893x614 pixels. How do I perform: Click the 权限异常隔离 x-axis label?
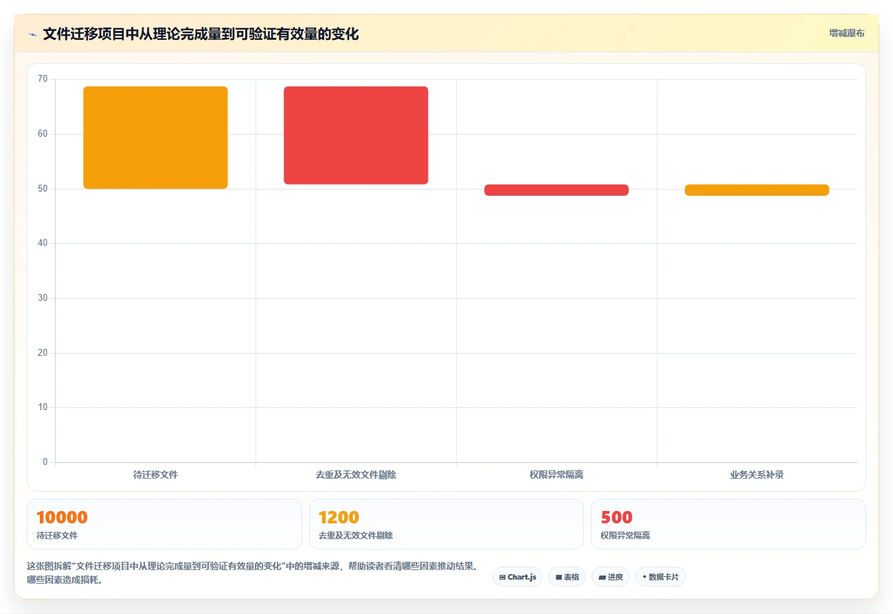click(x=556, y=475)
